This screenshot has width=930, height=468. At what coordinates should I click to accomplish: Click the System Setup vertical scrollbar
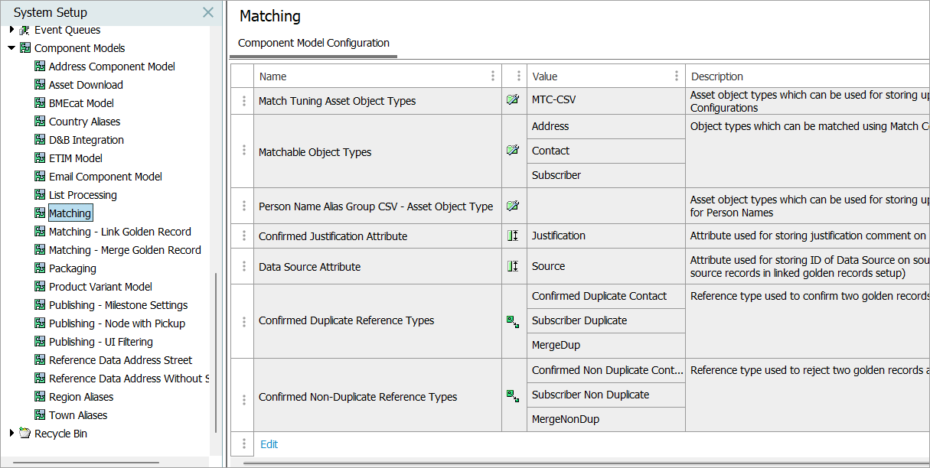(217, 352)
